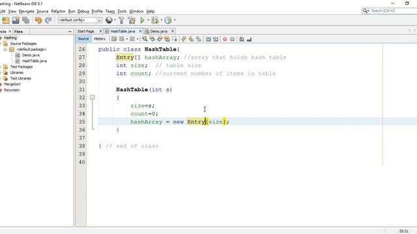Open the Run menu
The height and width of the screenshot is (234, 417).
[x=72, y=12]
